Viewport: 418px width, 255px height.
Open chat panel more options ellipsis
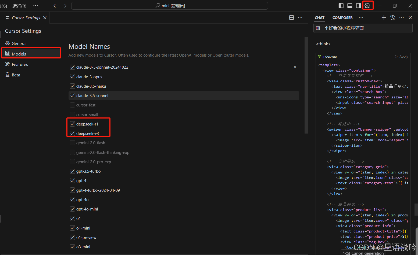pyautogui.click(x=402, y=18)
